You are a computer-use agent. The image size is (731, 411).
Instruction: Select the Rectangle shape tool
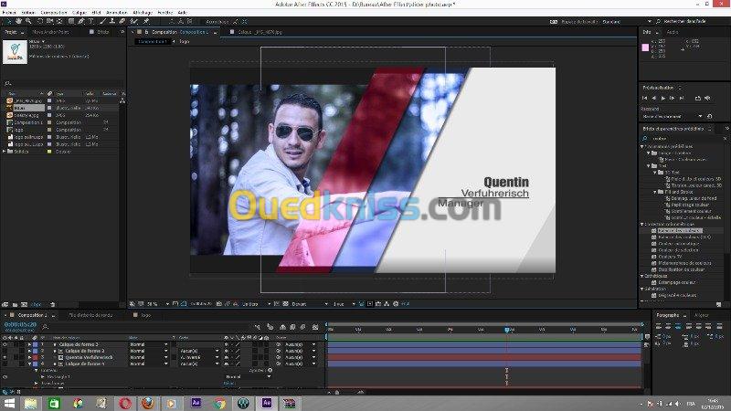(71, 21)
